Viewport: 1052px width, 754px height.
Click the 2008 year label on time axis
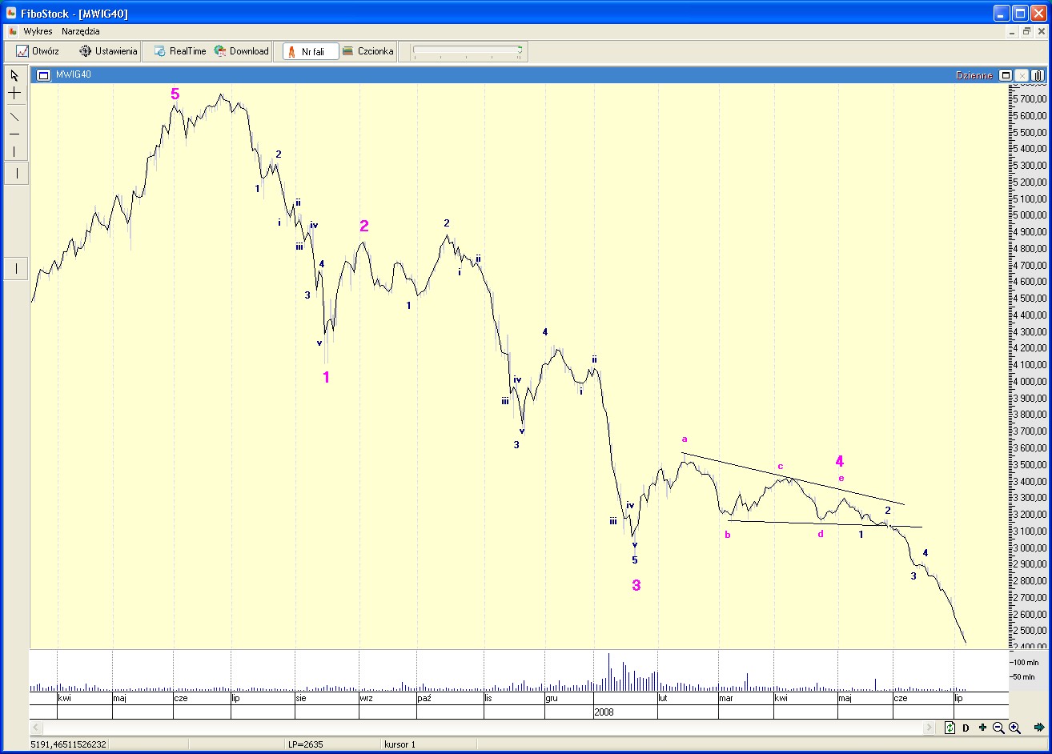pos(604,712)
